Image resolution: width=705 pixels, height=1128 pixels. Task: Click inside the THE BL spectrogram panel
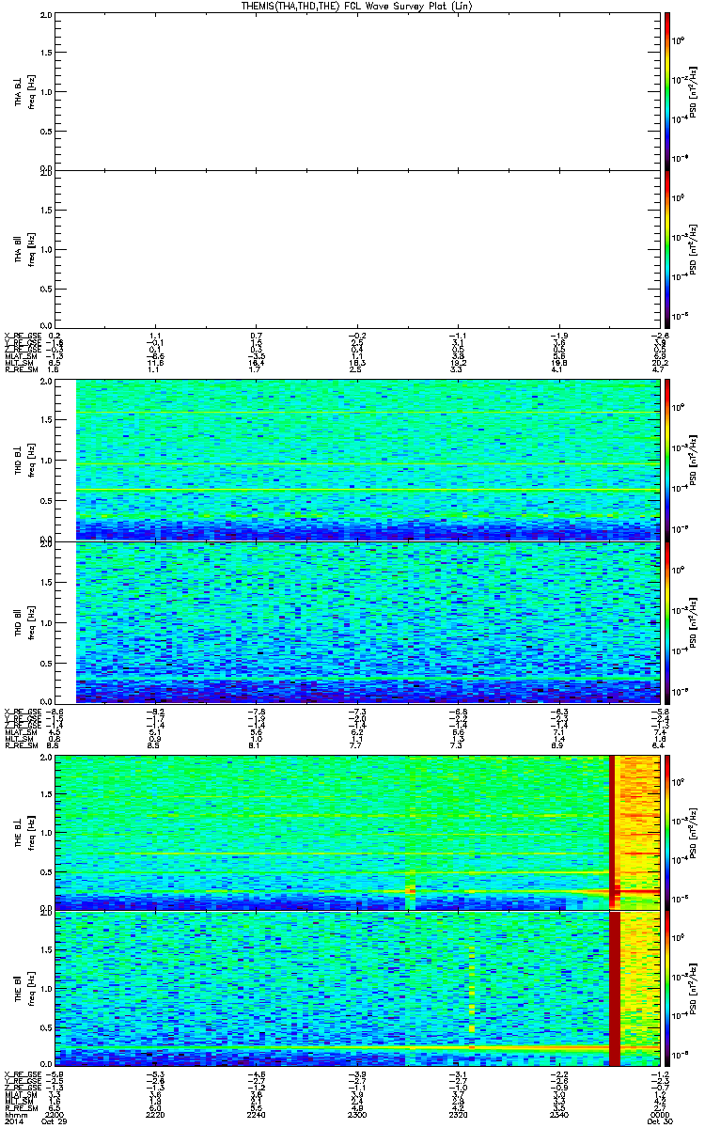(358, 832)
